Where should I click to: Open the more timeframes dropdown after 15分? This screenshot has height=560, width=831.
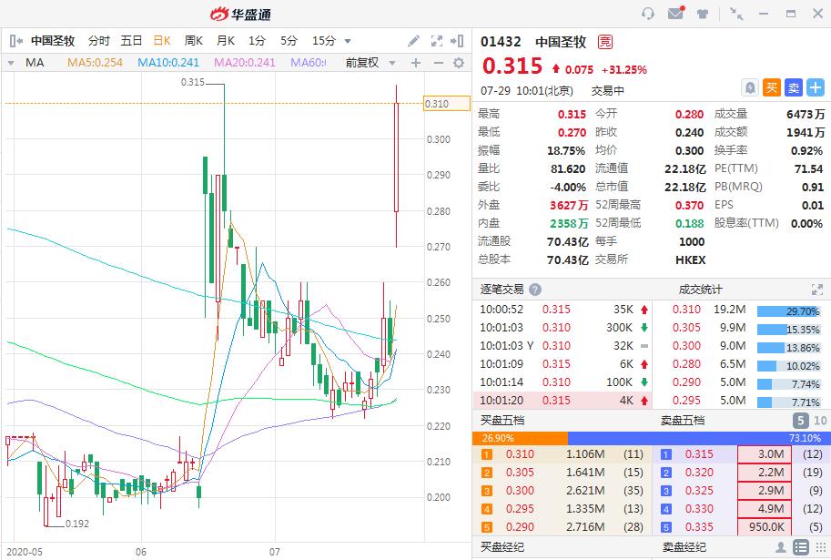(x=348, y=41)
